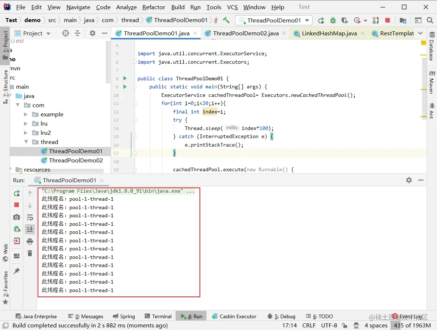Screen dimensions: 437x330
Task: Open Run panel settings gear
Action: 409,180
